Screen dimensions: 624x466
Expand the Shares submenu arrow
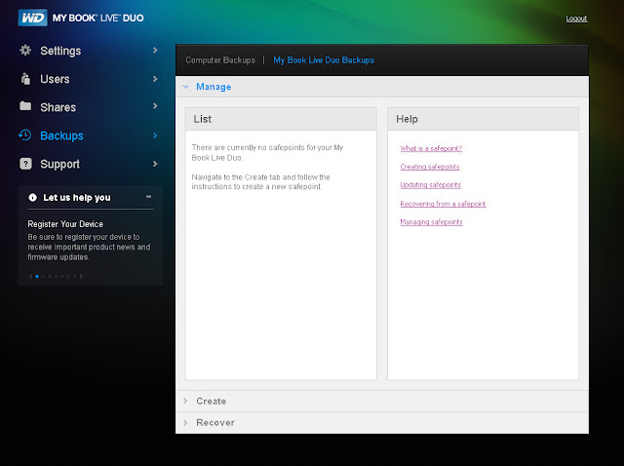[155, 106]
